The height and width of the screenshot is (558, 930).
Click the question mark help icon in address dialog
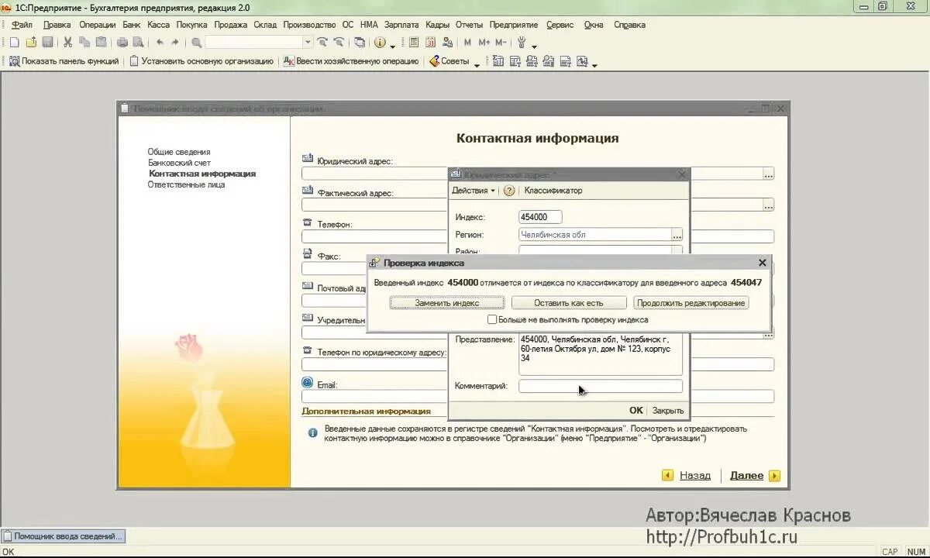509,190
